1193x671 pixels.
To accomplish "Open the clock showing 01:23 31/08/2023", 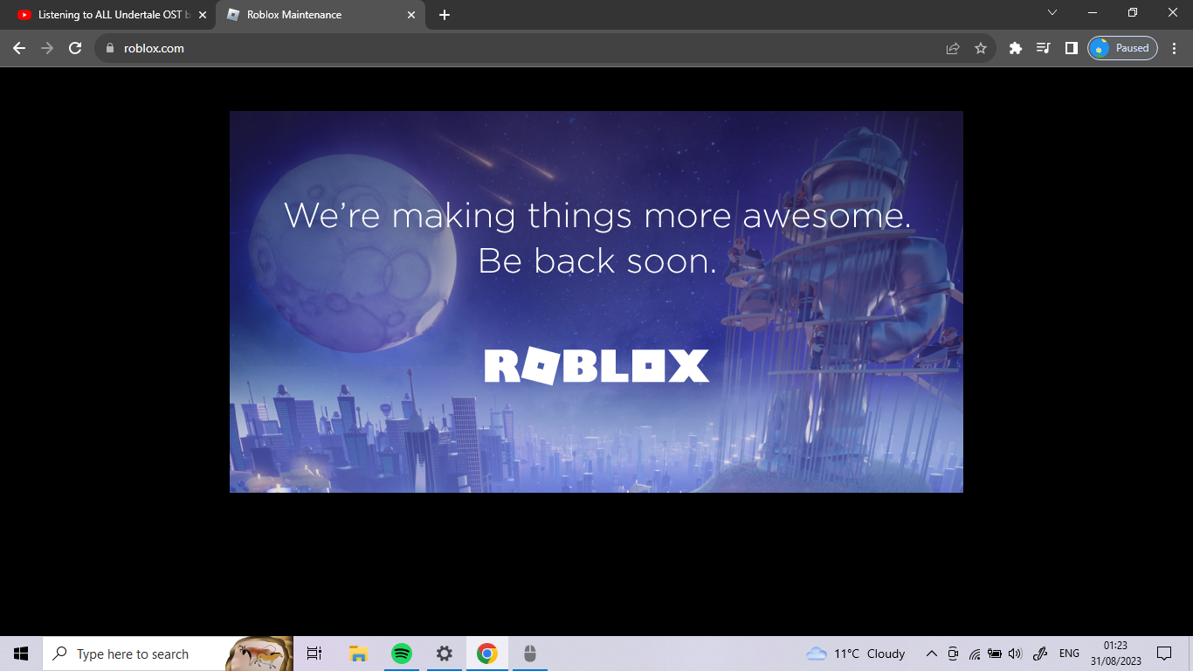I will tap(1115, 654).
